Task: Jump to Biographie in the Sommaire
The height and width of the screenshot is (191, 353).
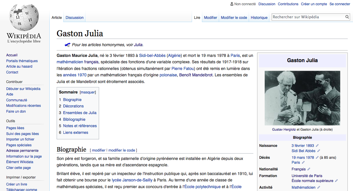Action: pyautogui.click(x=72, y=100)
